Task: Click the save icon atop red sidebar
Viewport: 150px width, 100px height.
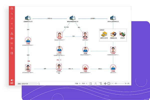Action: [12, 9]
